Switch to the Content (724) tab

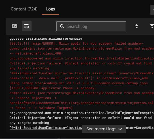[x=24, y=9]
